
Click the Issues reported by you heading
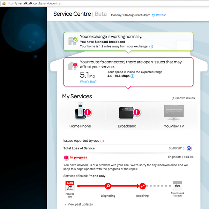point(81,141)
